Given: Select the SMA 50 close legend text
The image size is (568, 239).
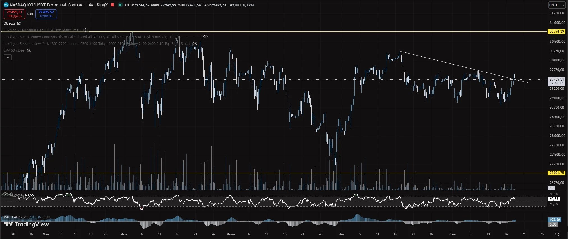Looking at the screenshot, I should pyautogui.click(x=14, y=50).
